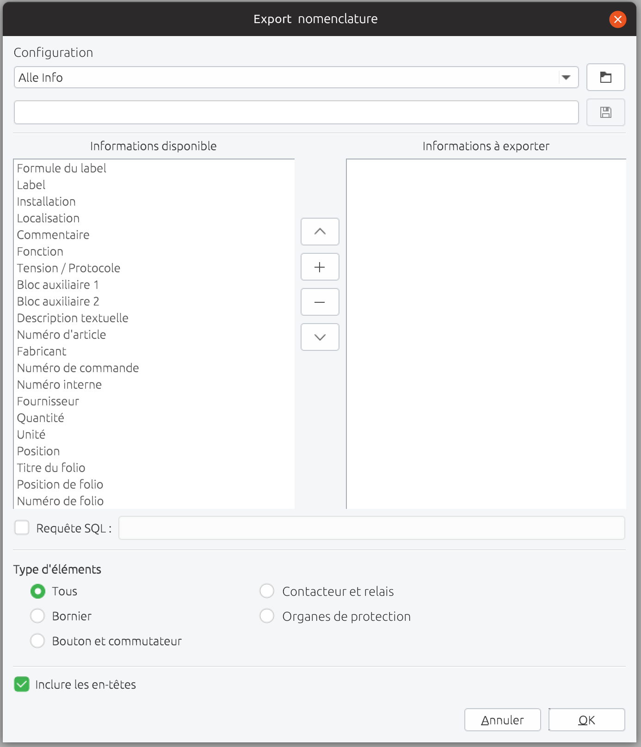Viewport: 641px width, 747px height.
Task: Select Numéro d'article in available information
Action: pyautogui.click(x=62, y=335)
